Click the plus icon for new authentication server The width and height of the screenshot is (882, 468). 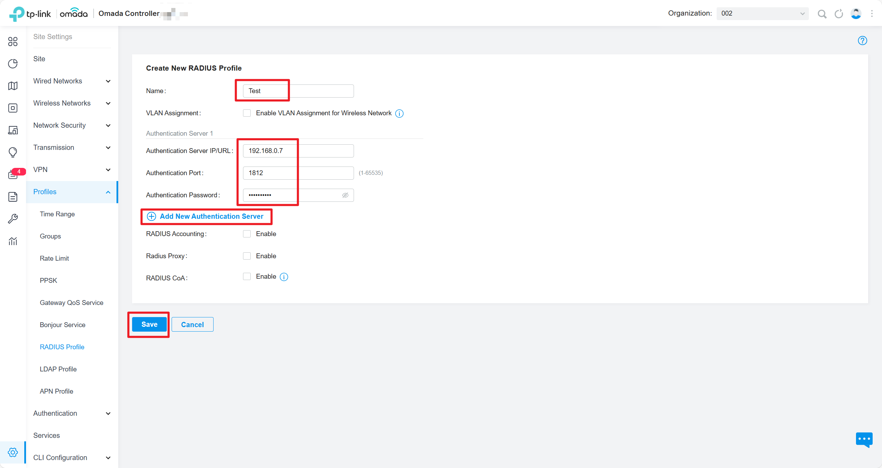[152, 216]
